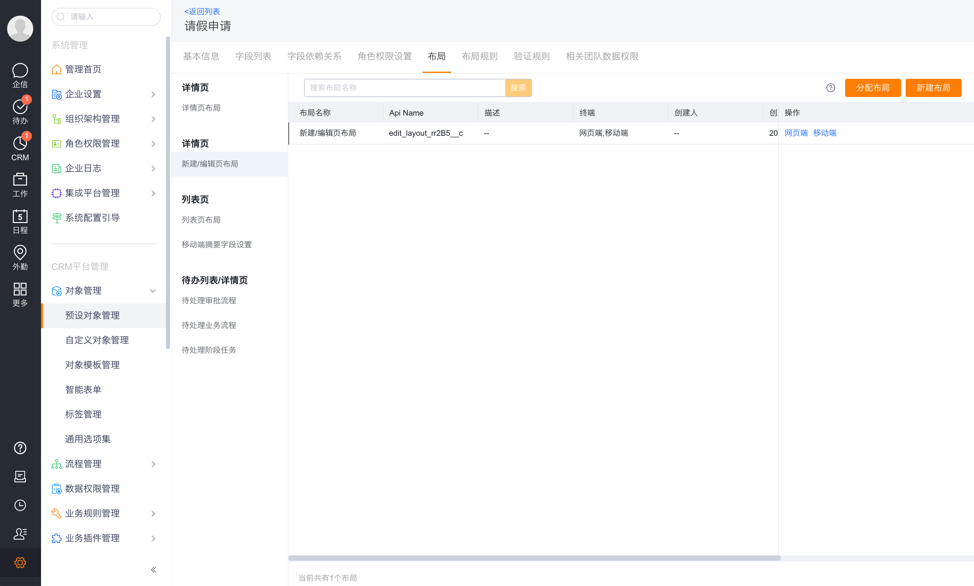Viewport: 974px width, 586px height.
Task: Go back via the 返回列表 link
Action: pyautogui.click(x=202, y=11)
